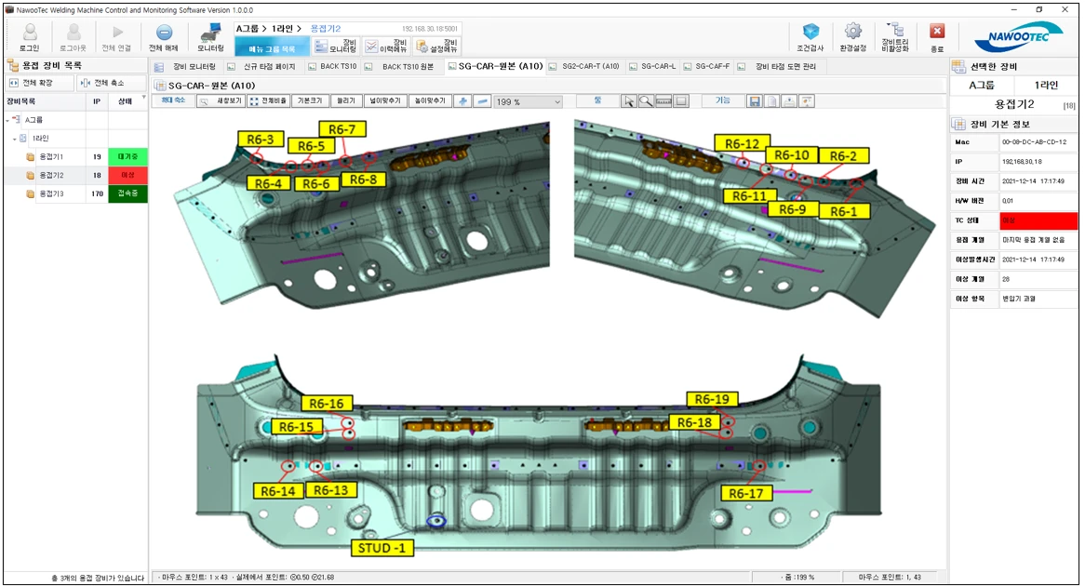The height and width of the screenshot is (586, 1085).
Task: Open the 모니터링 monitoring icon
Action: pos(210,33)
